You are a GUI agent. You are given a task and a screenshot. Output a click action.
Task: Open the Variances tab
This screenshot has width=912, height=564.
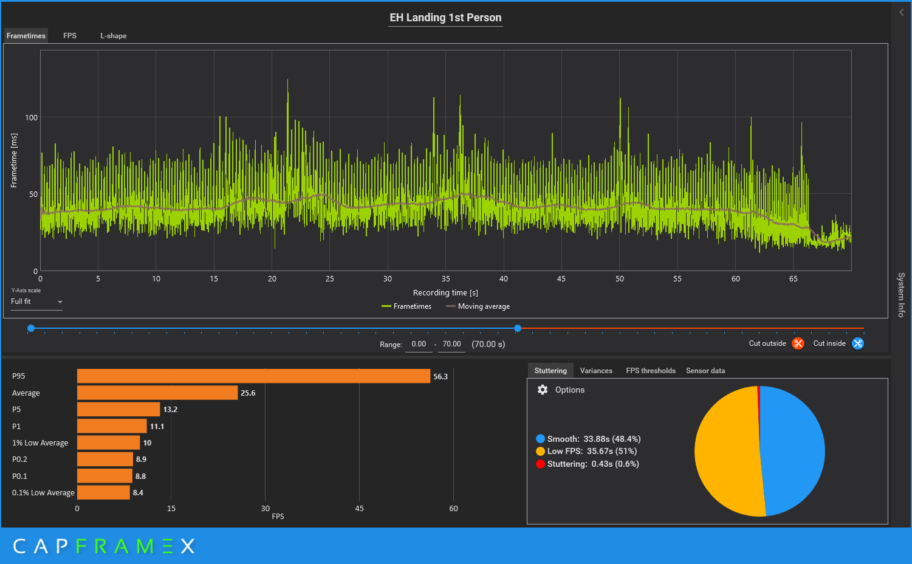(x=596, y=371)
